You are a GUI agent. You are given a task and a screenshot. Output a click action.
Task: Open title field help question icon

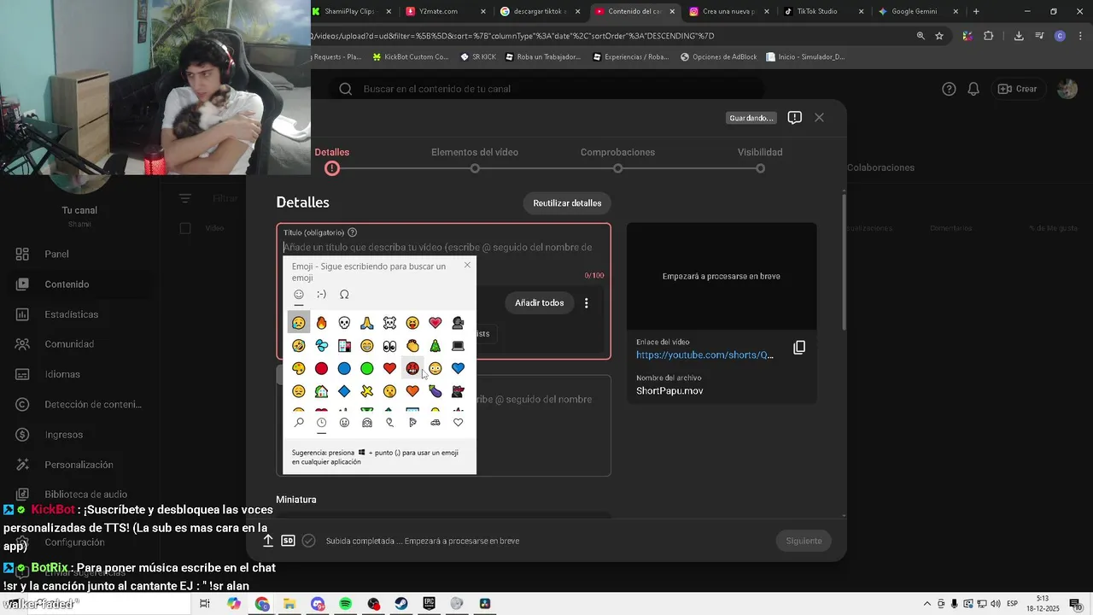[x=353, y=232]
